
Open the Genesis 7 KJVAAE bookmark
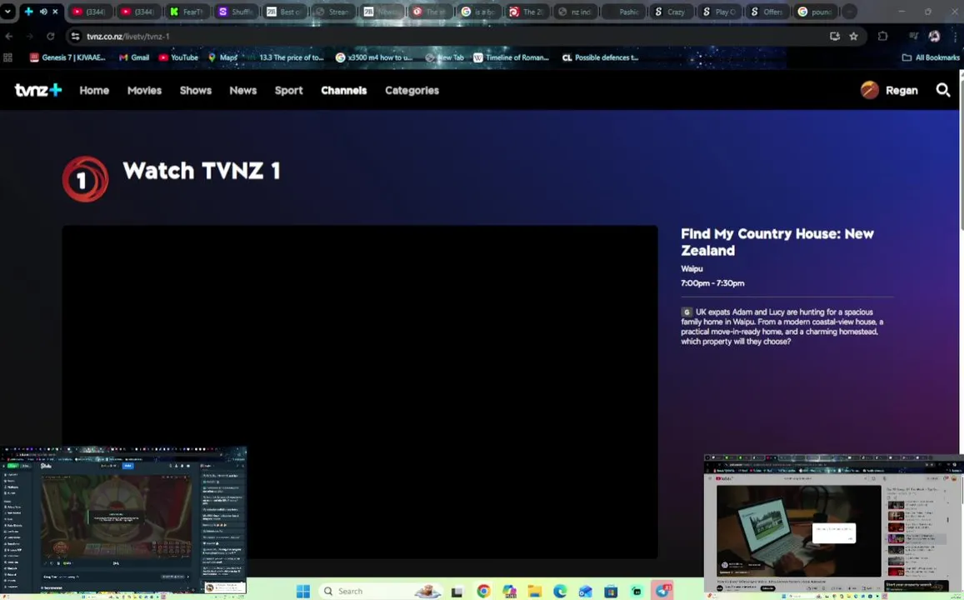pos(67,57)
